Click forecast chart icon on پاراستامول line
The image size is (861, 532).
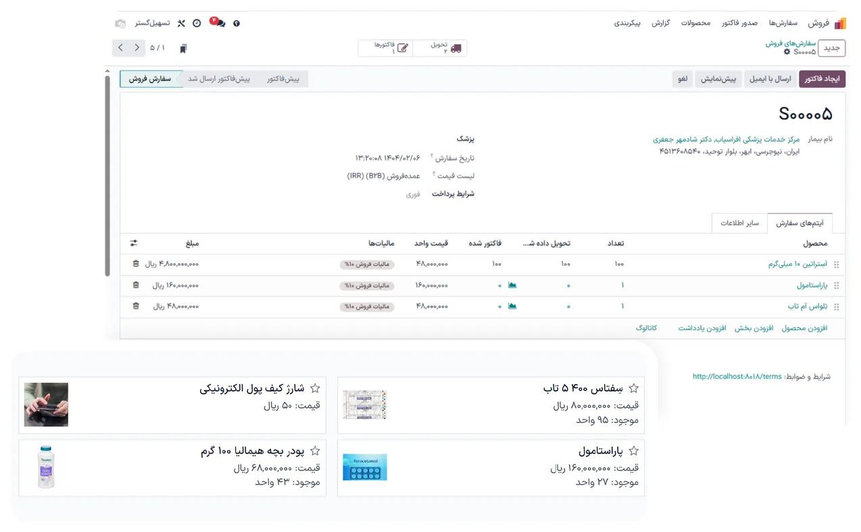[512, 286]
